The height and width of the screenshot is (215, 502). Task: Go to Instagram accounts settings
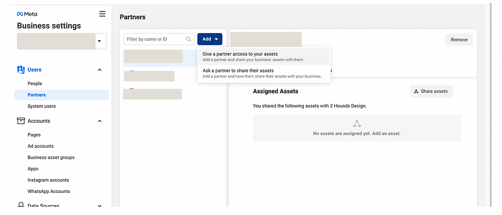pos(48,180)
